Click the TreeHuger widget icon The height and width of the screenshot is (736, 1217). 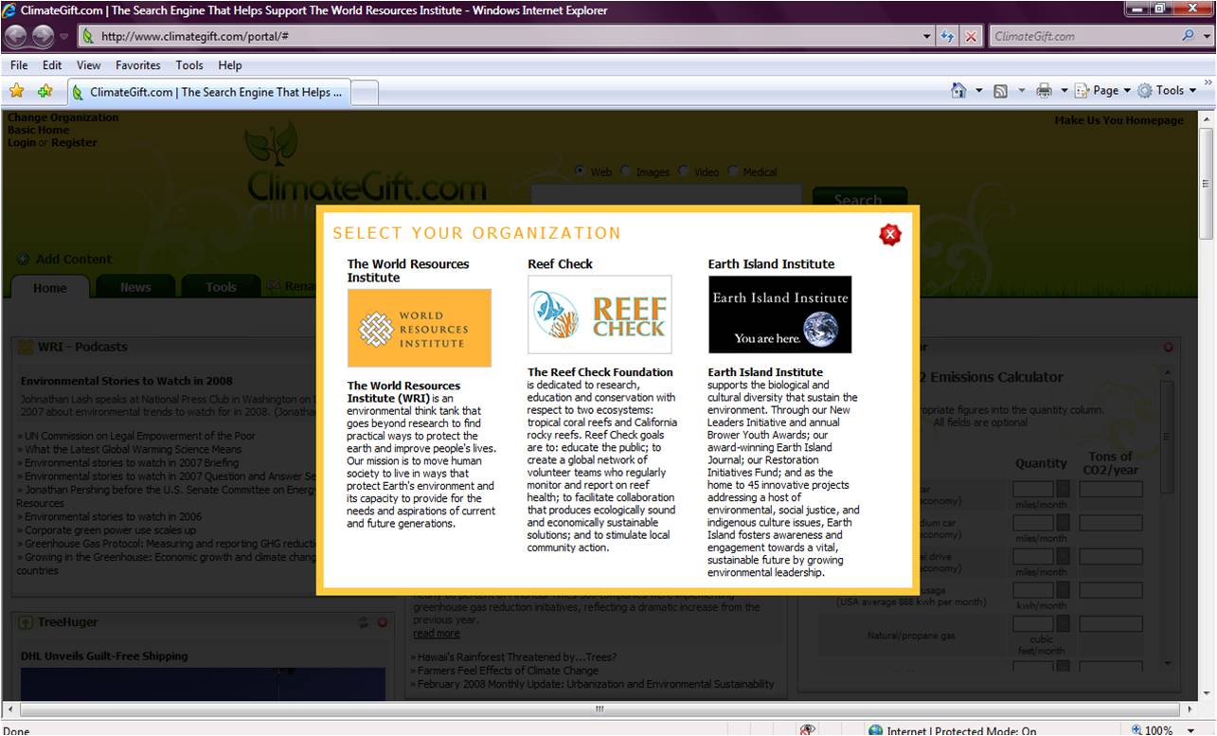(26, 622)
